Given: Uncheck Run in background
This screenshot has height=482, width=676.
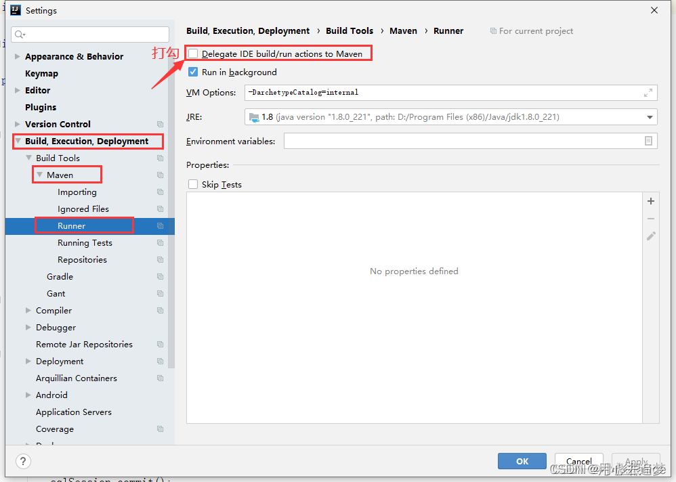Looking at the screenshot, I should coord(193,72).
